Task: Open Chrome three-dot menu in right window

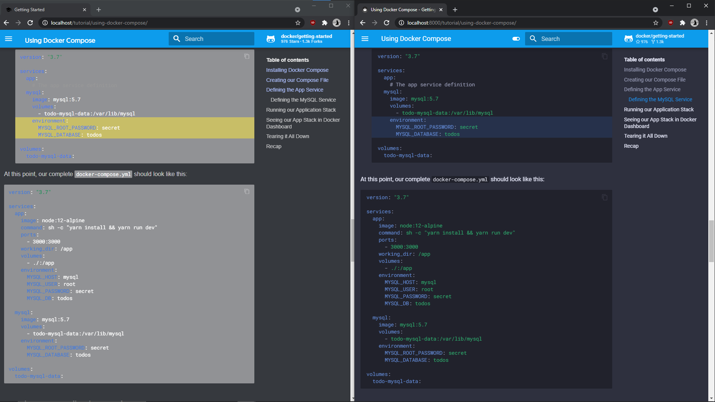Action: tap(706, 23)
